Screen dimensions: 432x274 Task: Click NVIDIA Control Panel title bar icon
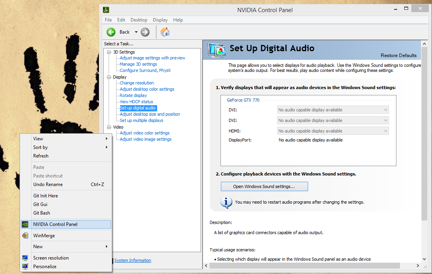click(x=106, y=10)
